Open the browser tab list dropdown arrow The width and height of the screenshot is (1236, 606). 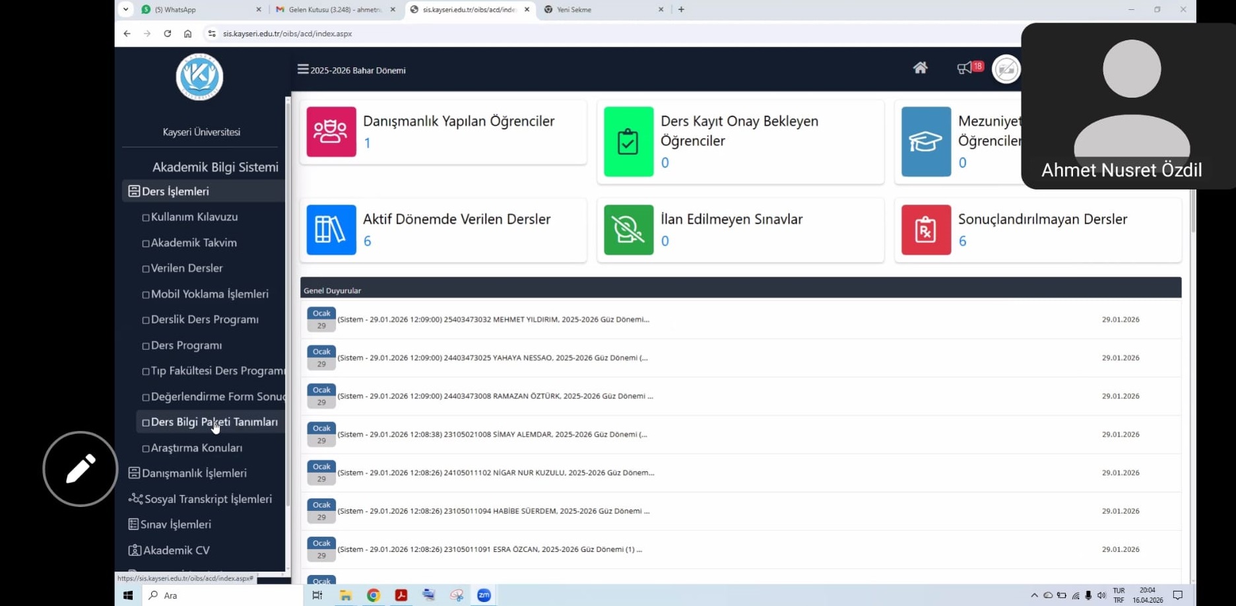(125, 9)
